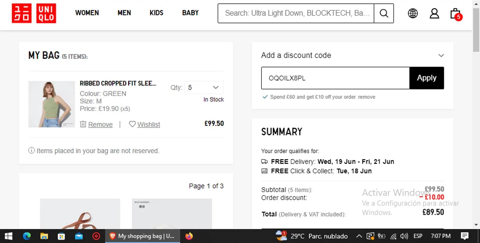This screenshot has height=243, width=480.
Task: Open Microsoft Store from the taskbar
Action: pyautogui.click(x=61, y=236)
